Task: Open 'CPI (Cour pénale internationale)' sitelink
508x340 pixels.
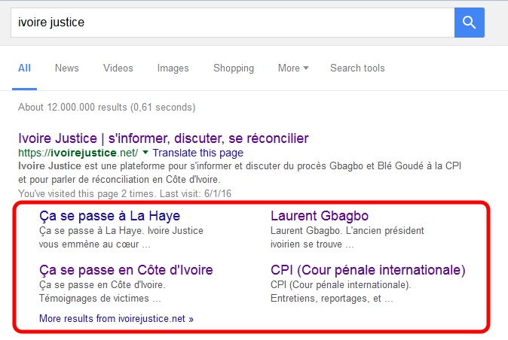Action: (368, 270)
